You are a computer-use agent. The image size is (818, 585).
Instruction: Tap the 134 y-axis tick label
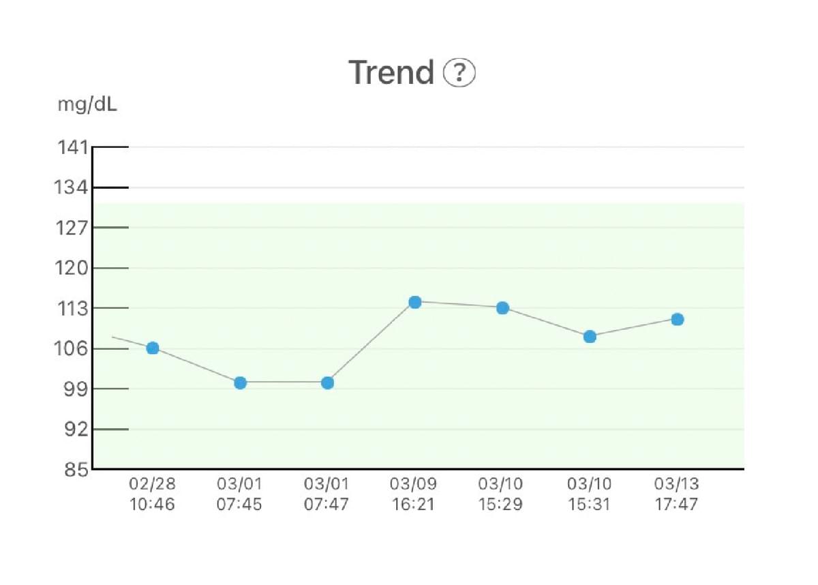[x=72, y=187]
